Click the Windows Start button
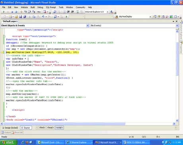Screen dimensions: 183x145 pyautogui.click(x=8, y=142)
